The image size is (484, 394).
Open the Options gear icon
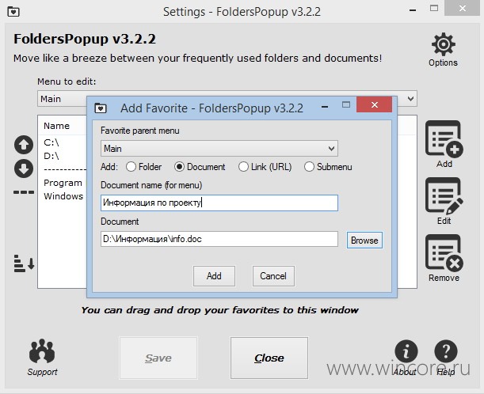point(443,44)
